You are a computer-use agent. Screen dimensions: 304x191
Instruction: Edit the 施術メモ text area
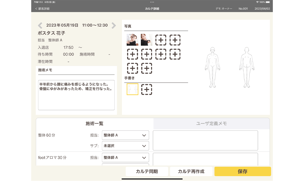pos(76,95)
